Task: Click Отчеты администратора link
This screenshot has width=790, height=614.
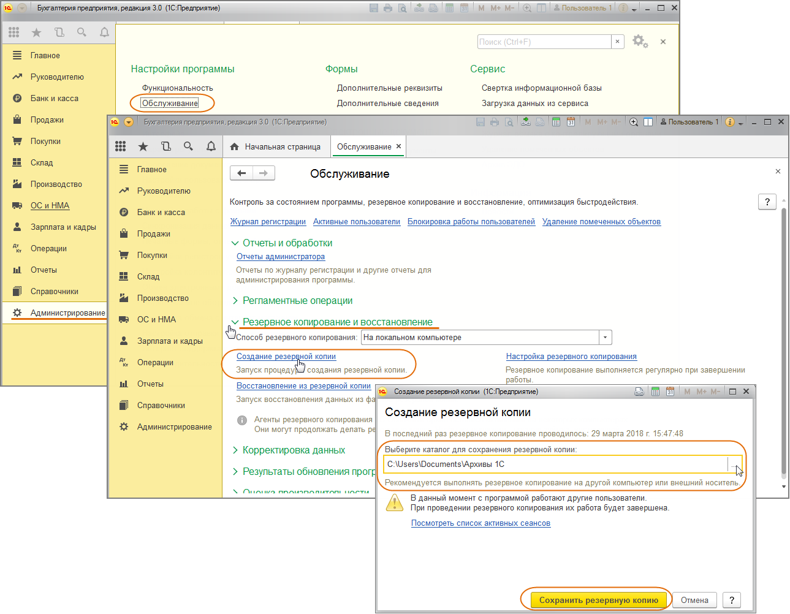Action: point(281,257)
